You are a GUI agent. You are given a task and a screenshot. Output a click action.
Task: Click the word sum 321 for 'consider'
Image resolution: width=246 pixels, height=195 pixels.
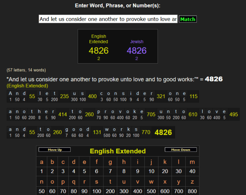(x=161, y=97)
